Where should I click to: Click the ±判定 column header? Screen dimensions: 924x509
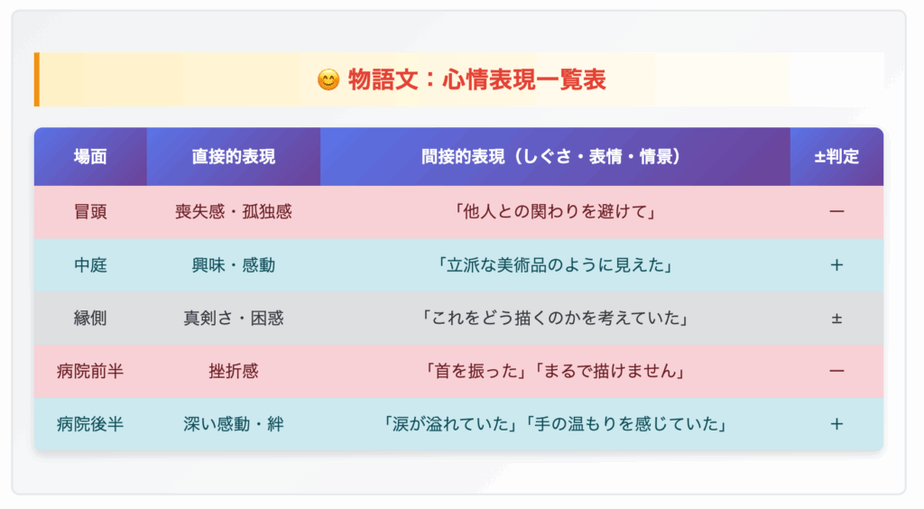click(x=836, y=157)
